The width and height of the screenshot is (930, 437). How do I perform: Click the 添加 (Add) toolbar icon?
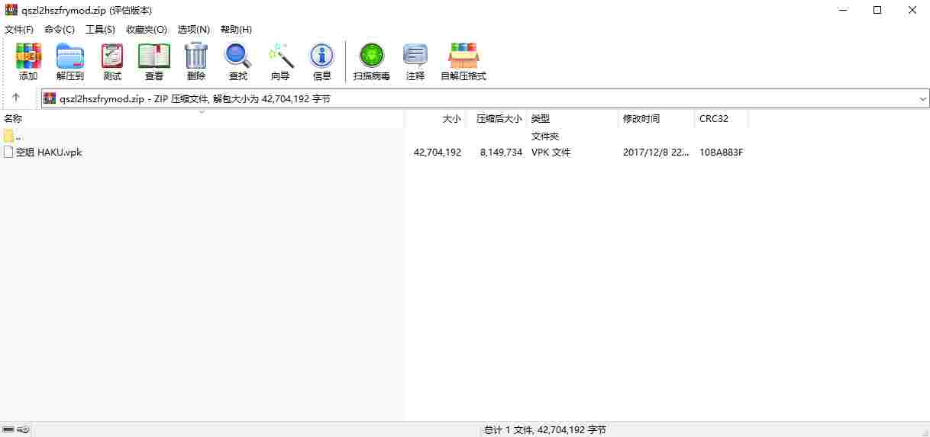click(28, 56)
